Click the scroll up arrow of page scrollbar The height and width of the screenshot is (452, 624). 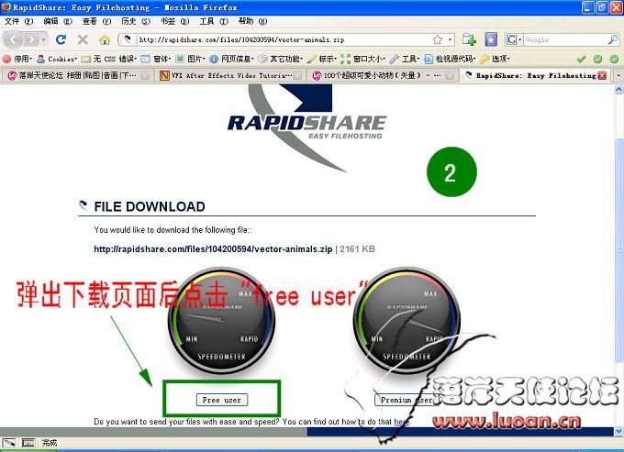click(x=618, y=90)
